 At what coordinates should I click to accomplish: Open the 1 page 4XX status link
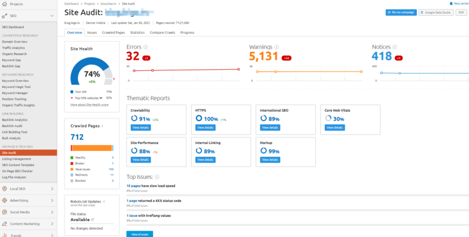[x=131, y=201]
